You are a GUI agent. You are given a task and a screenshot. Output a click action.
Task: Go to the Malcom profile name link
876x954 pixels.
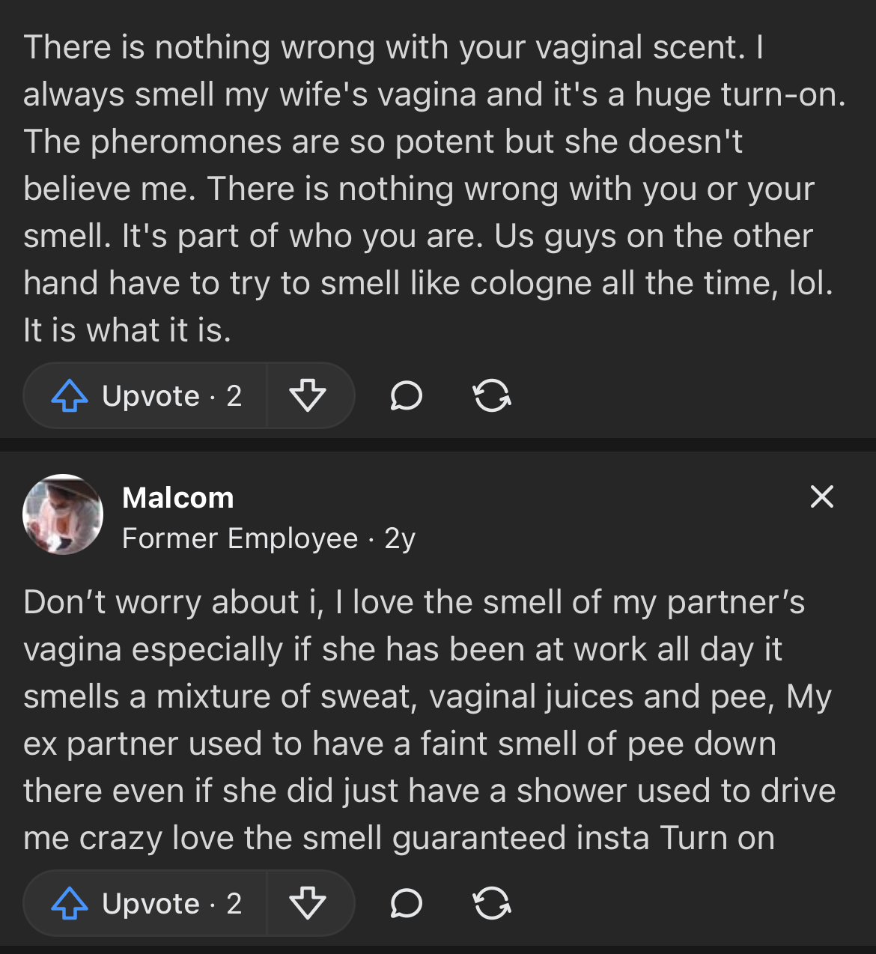click(178, 498)
